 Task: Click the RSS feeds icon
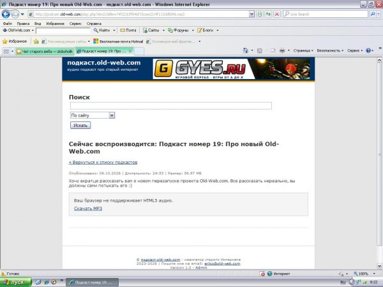(x=260, y=50)
